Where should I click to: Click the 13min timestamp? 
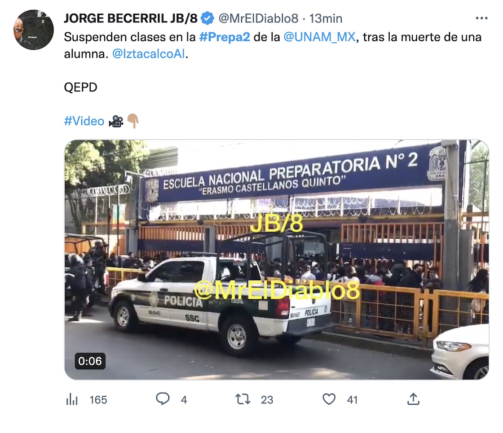click(326, 18)
